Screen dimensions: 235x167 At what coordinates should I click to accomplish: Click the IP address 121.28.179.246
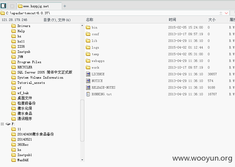coord(14,20)
